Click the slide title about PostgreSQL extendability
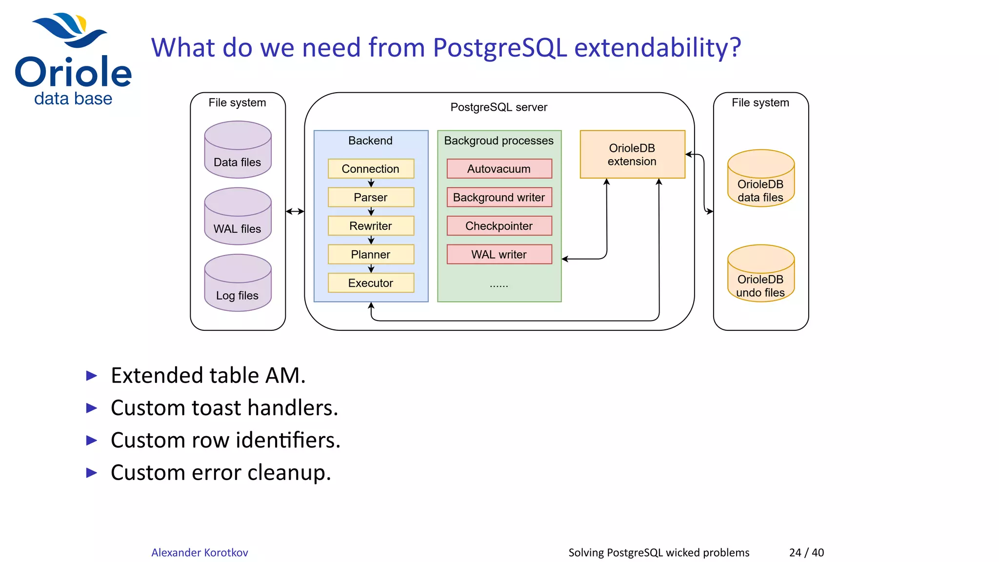Viewport: 999px width, 562px height. (446, 48)
